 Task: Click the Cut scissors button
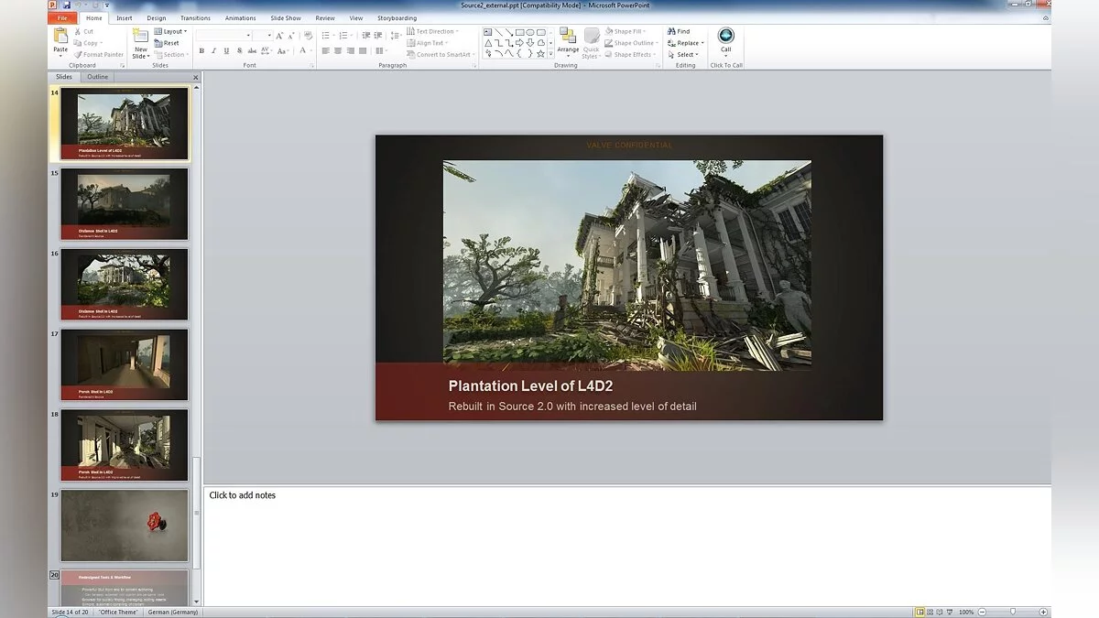pos(83,31)
